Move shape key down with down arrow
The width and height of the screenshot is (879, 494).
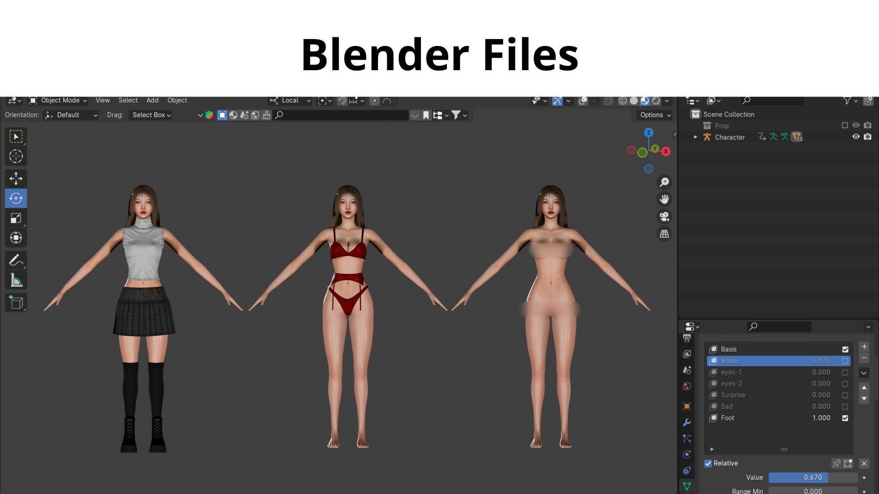pos(864,399)
